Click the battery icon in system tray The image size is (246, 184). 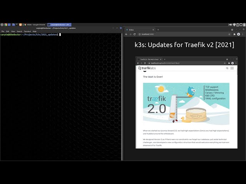244,25
